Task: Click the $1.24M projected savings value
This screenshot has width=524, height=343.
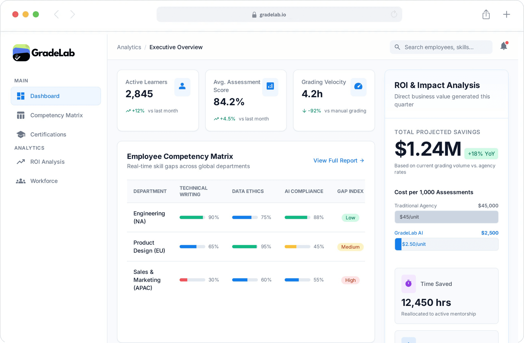Action: 428,149
